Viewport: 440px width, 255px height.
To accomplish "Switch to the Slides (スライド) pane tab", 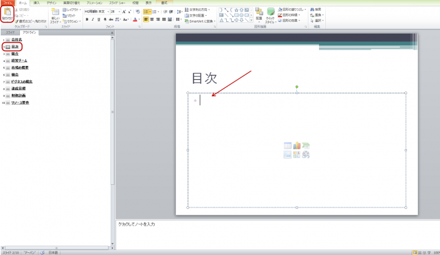I will click(10, 32).
